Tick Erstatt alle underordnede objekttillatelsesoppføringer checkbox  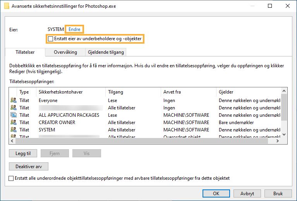11,178
